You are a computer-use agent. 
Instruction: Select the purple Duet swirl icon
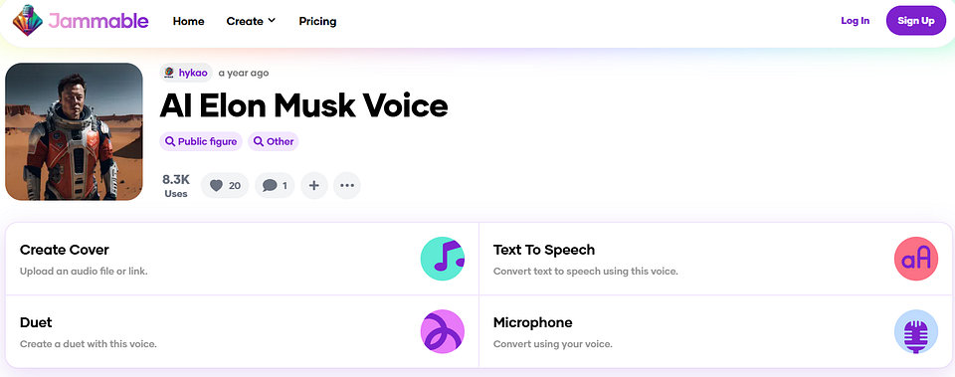point(443,332)
